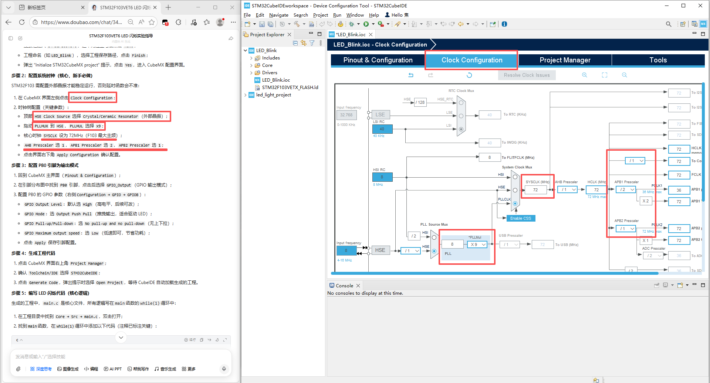This screenshot has height=383, width=710.
Task: Select HSI on PLL Source Mux
Action: [434, 237]
